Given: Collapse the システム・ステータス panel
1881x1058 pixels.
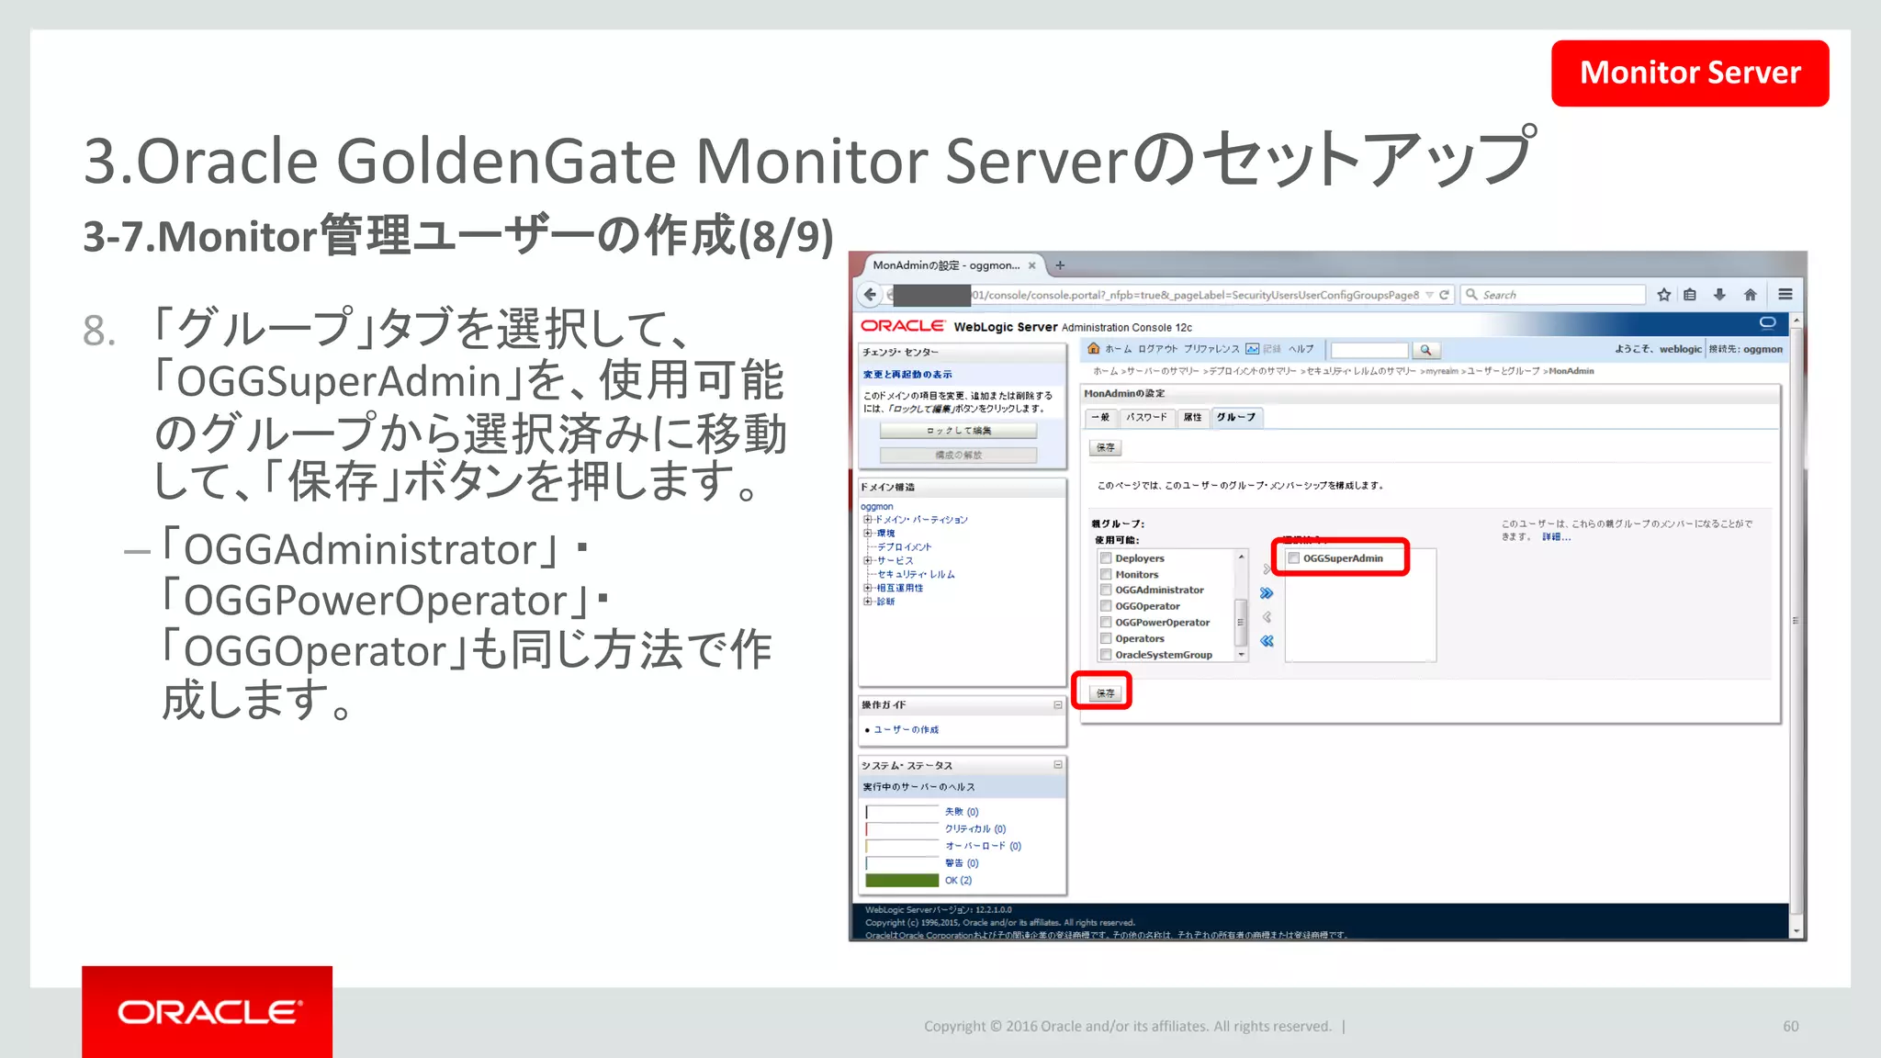Looking at the screenshot, I should (x=1058, y=765).
